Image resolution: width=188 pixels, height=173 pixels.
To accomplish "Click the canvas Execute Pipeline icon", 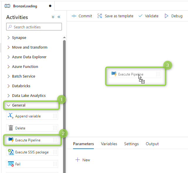I will point(114,74).
